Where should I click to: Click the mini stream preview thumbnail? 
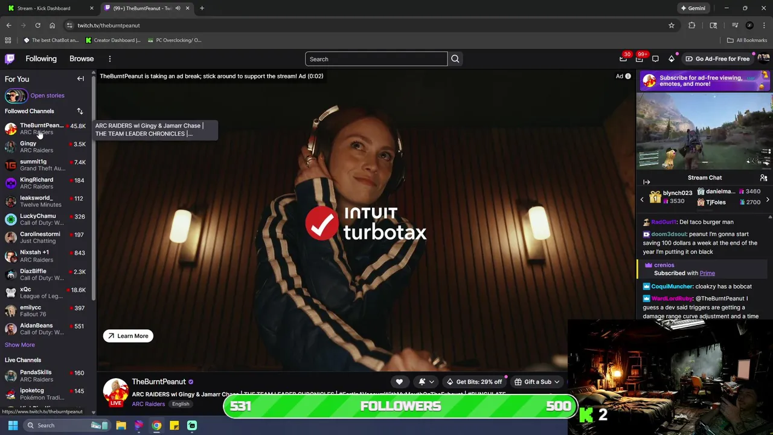point(704,132)
